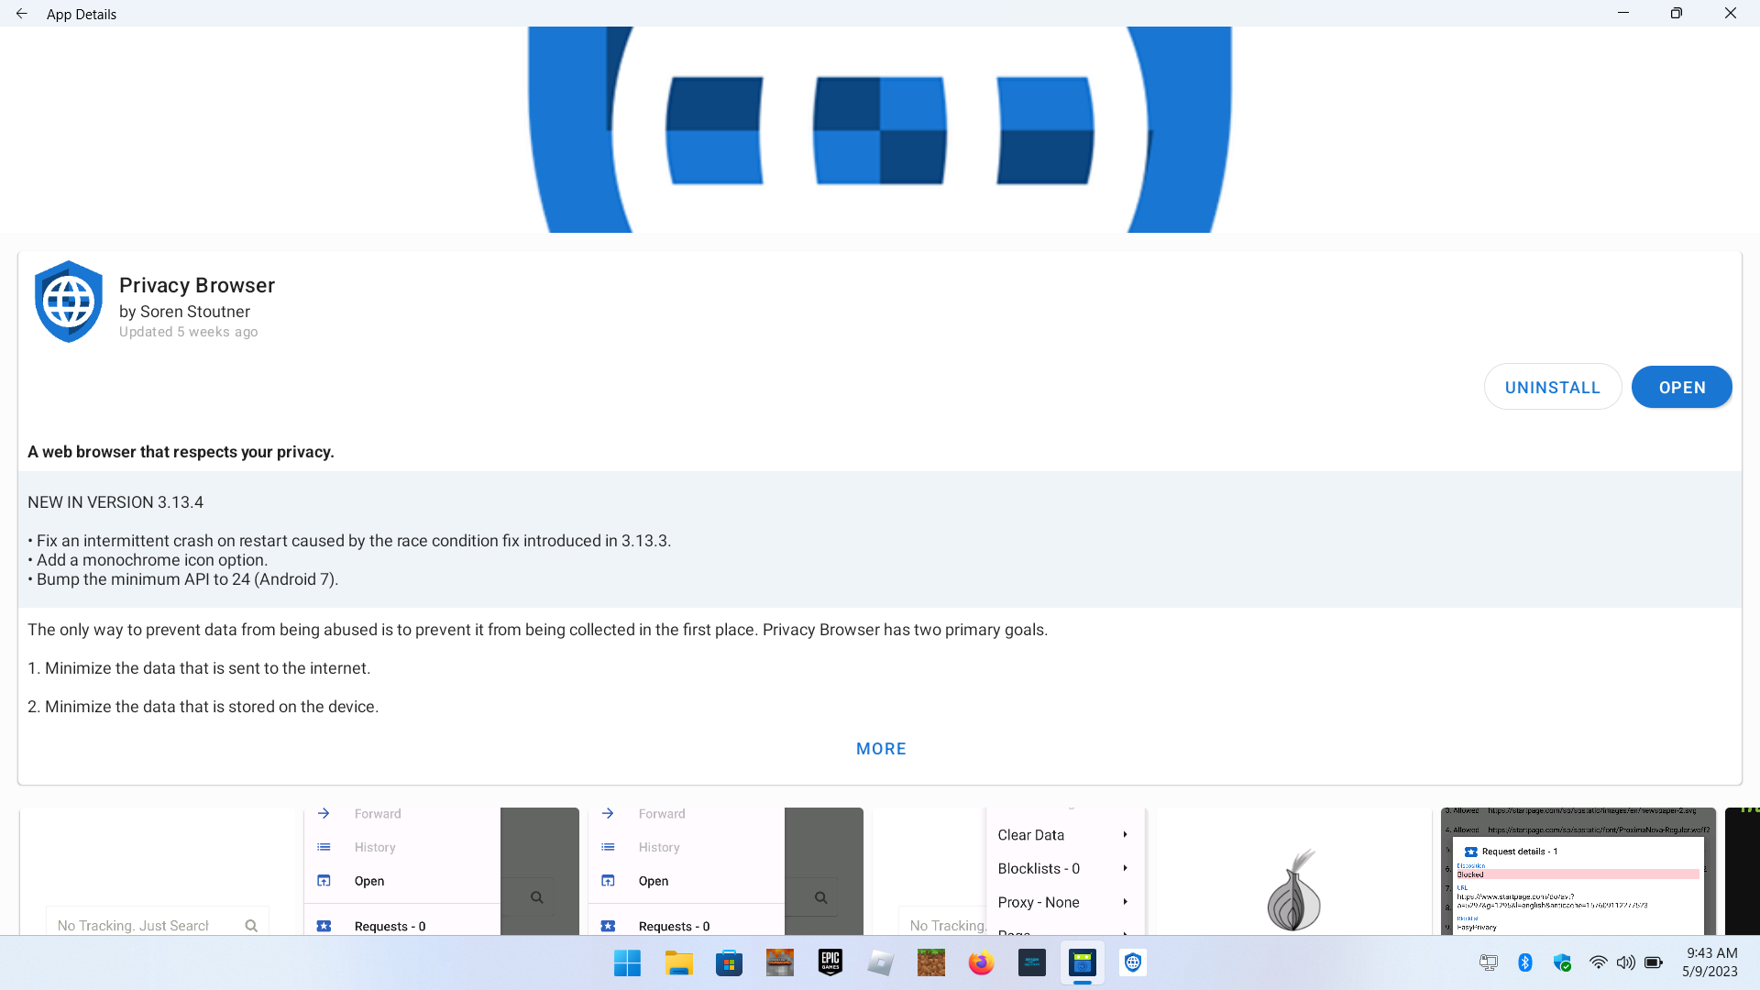Click the NEW IN VERSION 3.13.4 heading
Viewport: 1760px width, 990px height.
(115, 502)
